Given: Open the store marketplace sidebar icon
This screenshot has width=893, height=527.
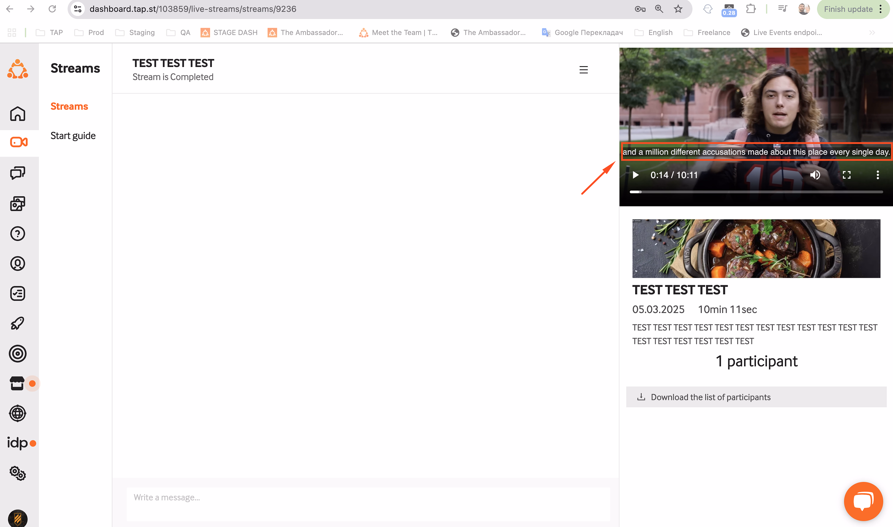Looking at the screenshot, I should pyautogui.click(x=17, y=384).
